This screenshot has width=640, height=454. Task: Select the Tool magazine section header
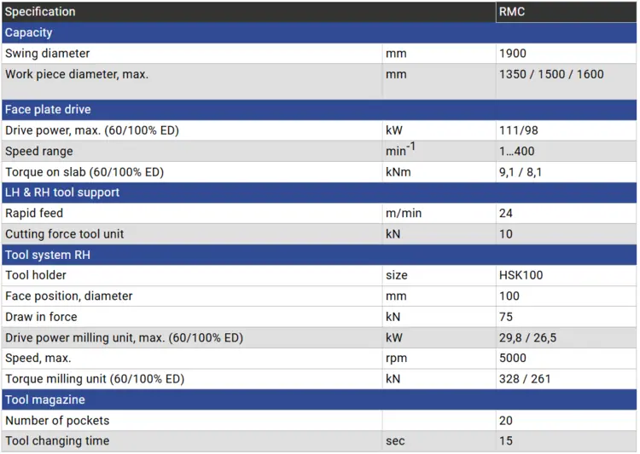(45, 399)
